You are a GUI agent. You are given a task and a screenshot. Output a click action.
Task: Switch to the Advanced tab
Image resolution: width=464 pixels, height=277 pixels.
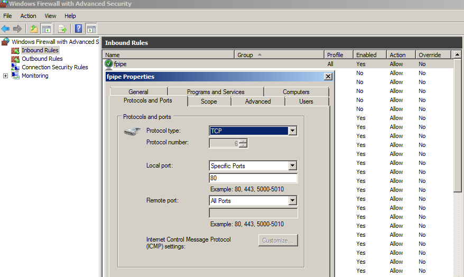tap(258, 101)
